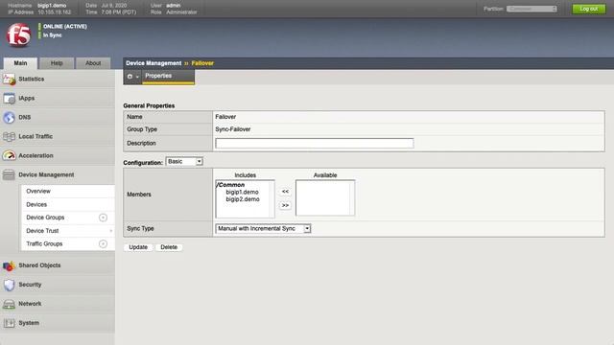Click Device Management in the breadcrumb
The height and width of the screenshot is (345, 614).
153,63
